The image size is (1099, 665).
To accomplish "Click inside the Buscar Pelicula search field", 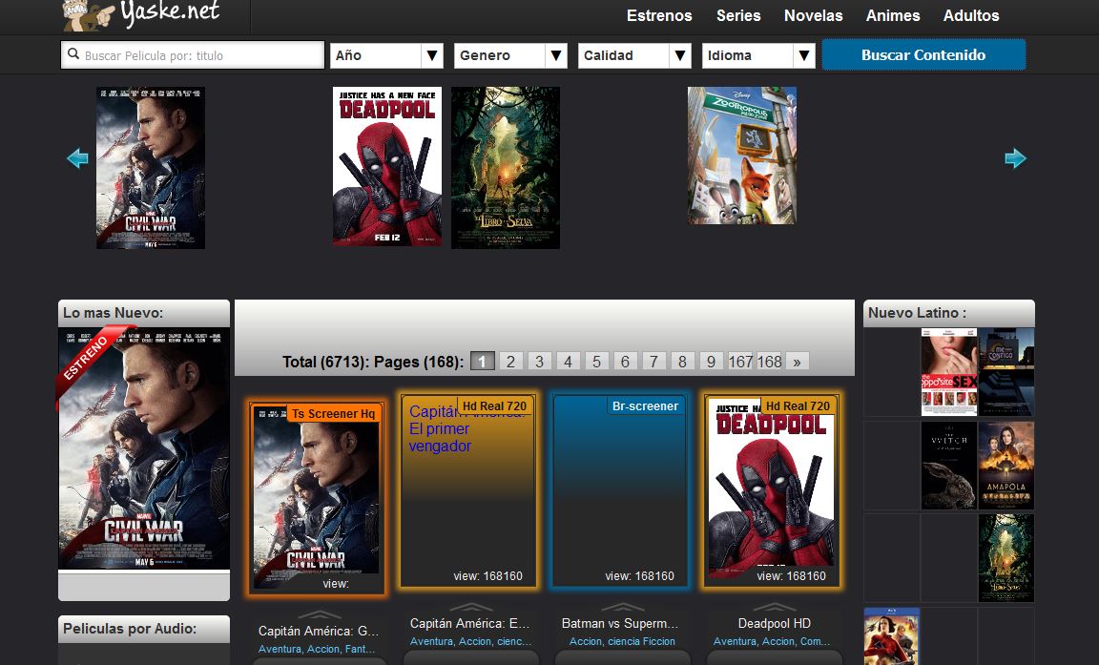I will (191, 54).
